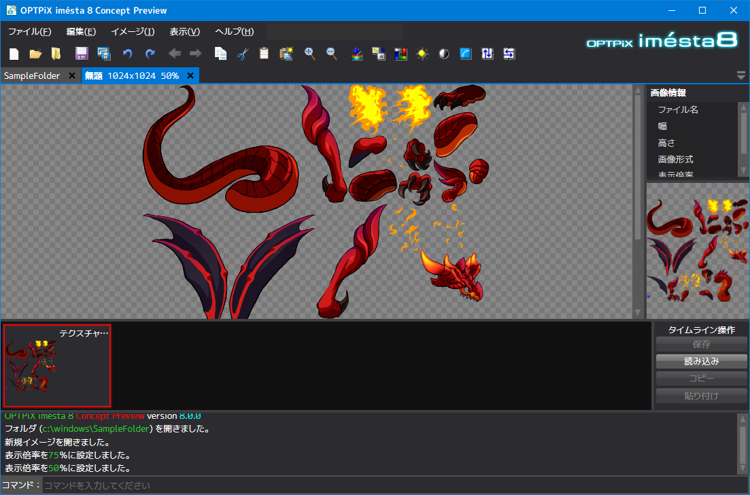The width and height of the screenshot is (750, 495).
Task: Select the テクスチャ timeline thumbnail
Action: [57, 365]
